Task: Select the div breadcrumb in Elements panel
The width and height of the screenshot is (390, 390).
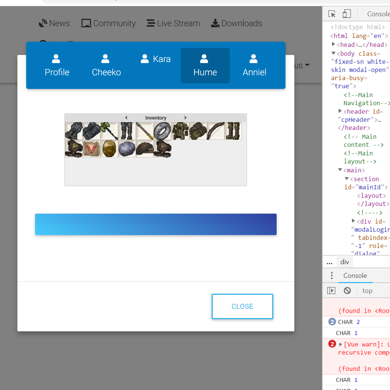Action: [x=345, y=262]
